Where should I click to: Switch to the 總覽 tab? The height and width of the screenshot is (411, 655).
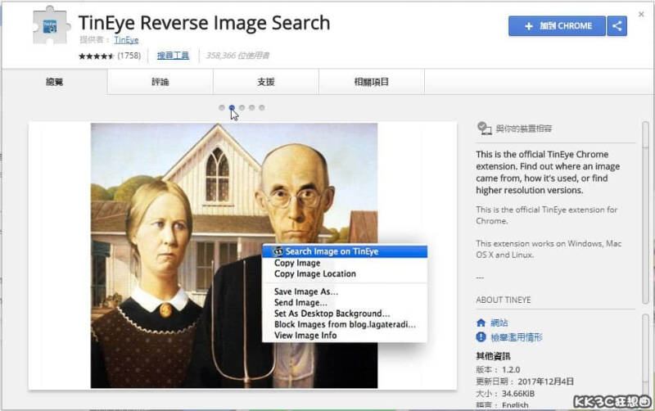pyautogui.click(x=54, y=82)
